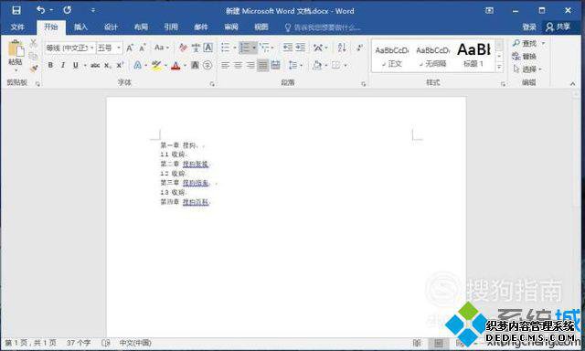Switch to the 插入 Insert tab
The width and height of the screenshot is (585, 351).
click(x=80, y=27)
